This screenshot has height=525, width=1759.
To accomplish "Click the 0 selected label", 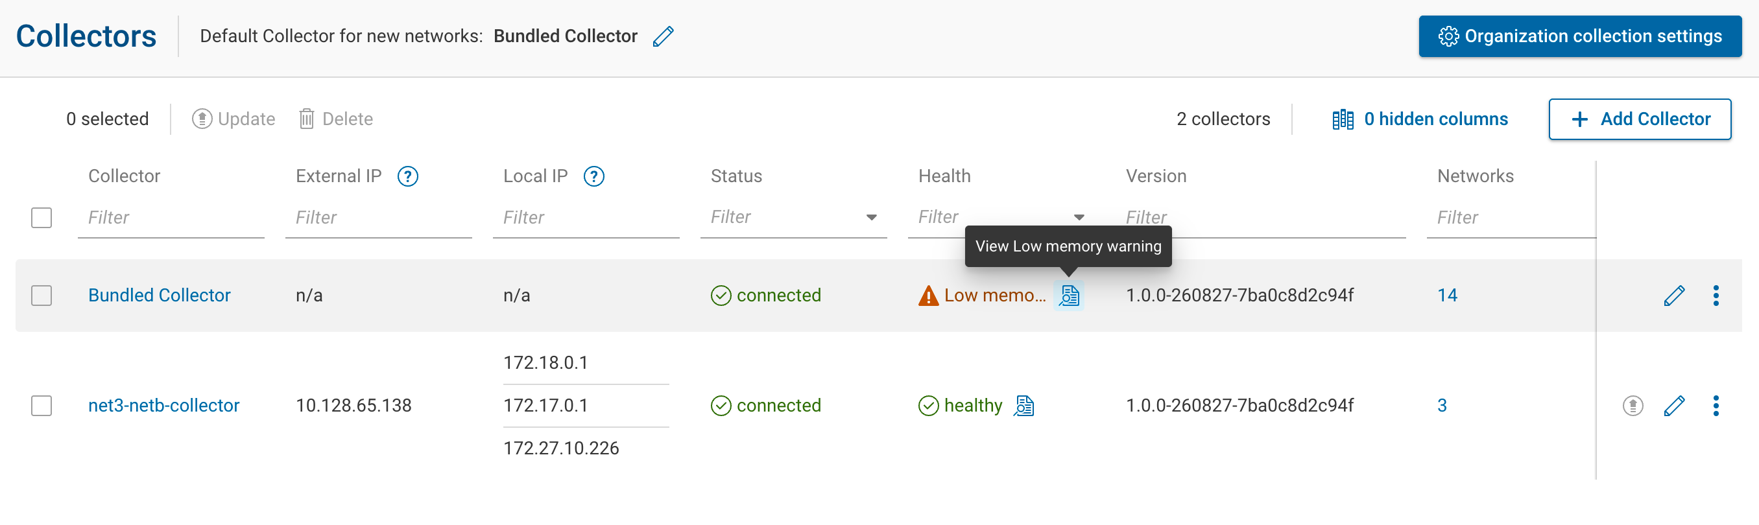I will pos(107,119).
